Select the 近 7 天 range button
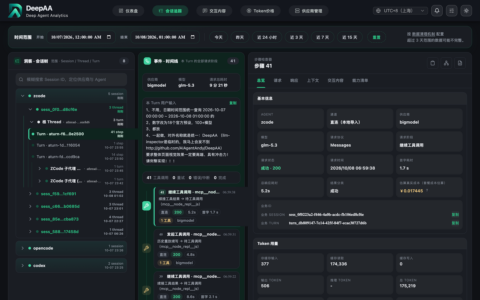The image size is (480, 300). click(x=322, y=37)
